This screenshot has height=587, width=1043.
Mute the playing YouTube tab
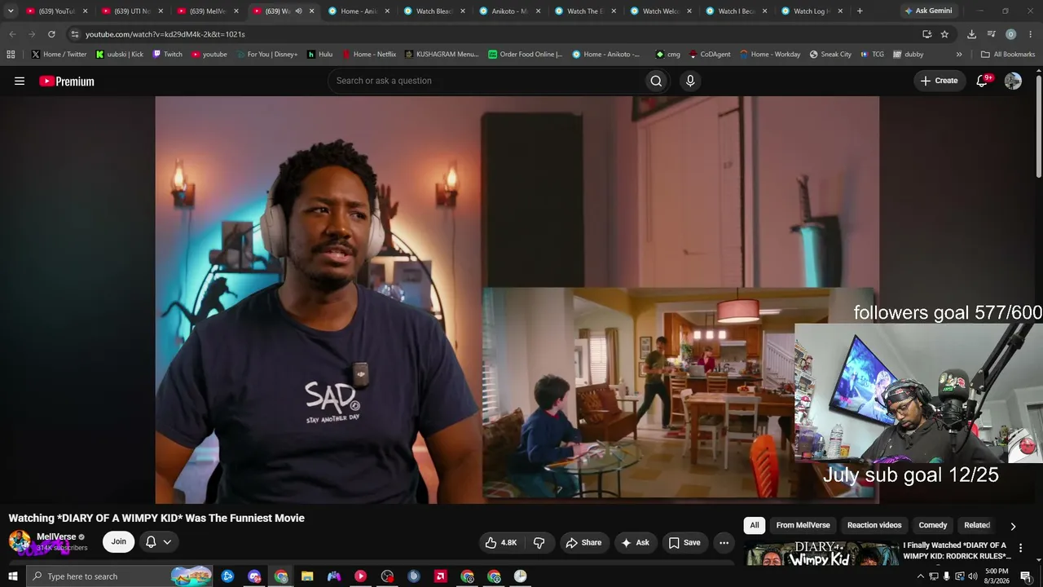pyautogui.click(x=298, y=11)
